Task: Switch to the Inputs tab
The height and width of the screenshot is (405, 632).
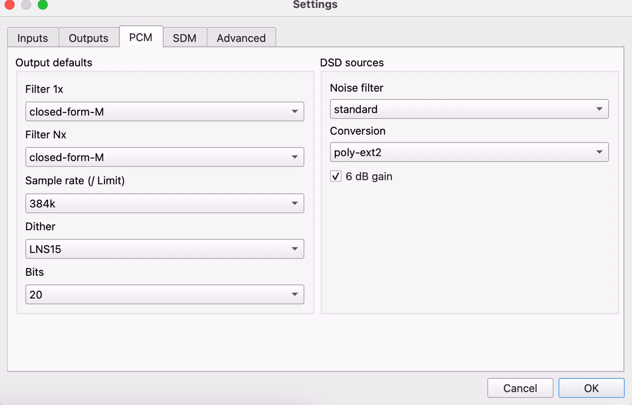Action: [33, 38]
